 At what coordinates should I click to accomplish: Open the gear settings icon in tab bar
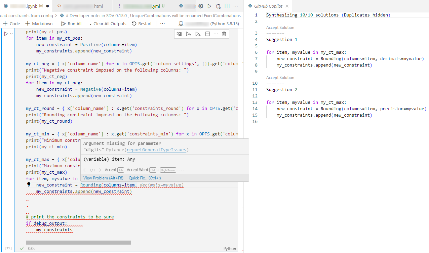(x=201, y=6)
